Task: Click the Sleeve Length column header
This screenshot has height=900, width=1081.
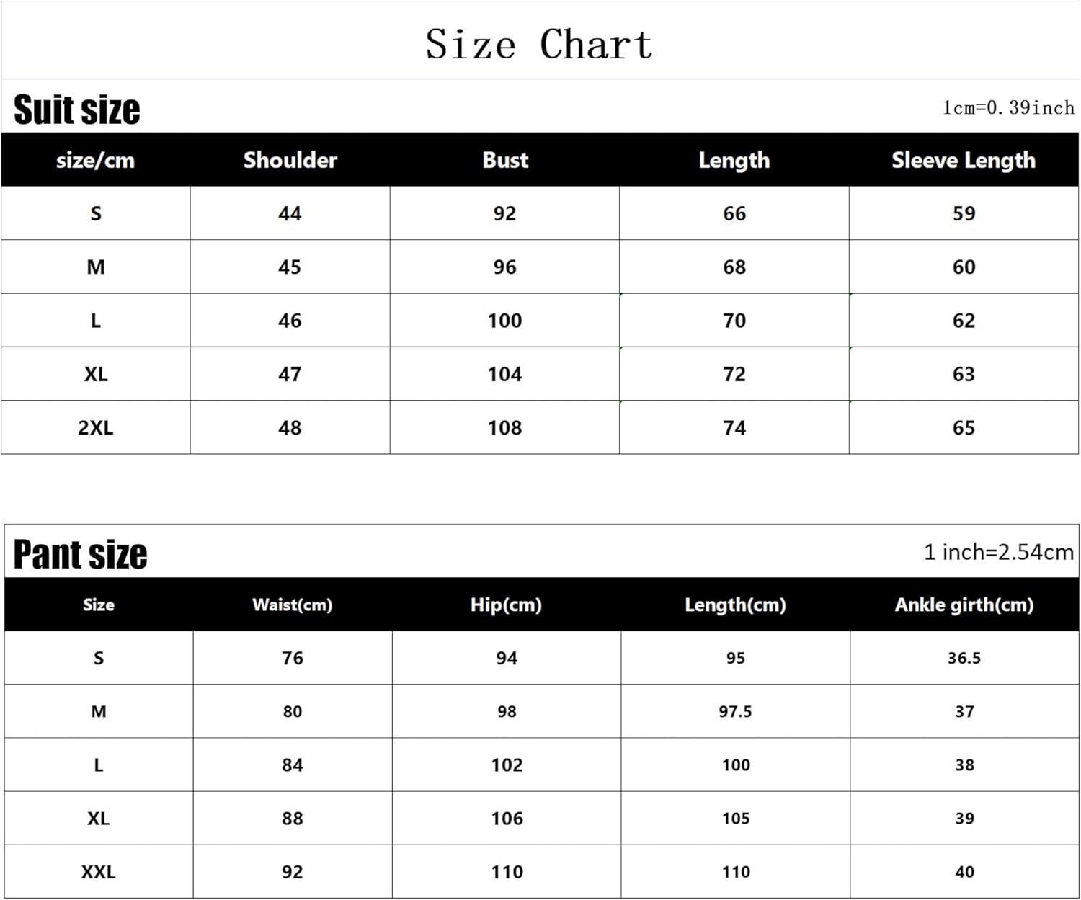Action: point(964,160)
